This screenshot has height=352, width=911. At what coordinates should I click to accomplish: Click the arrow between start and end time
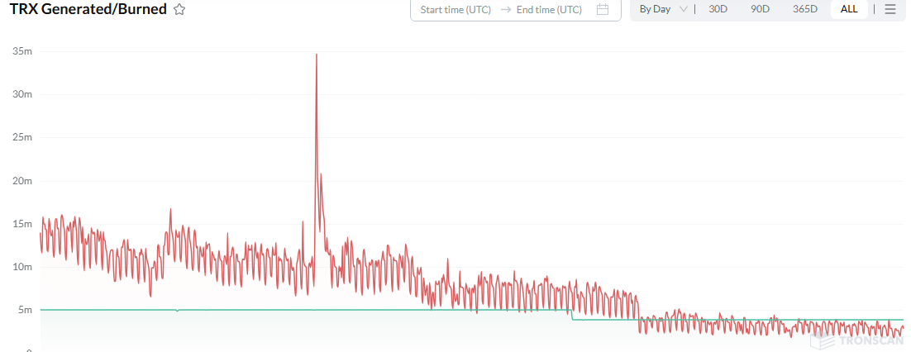coord(504,9)
